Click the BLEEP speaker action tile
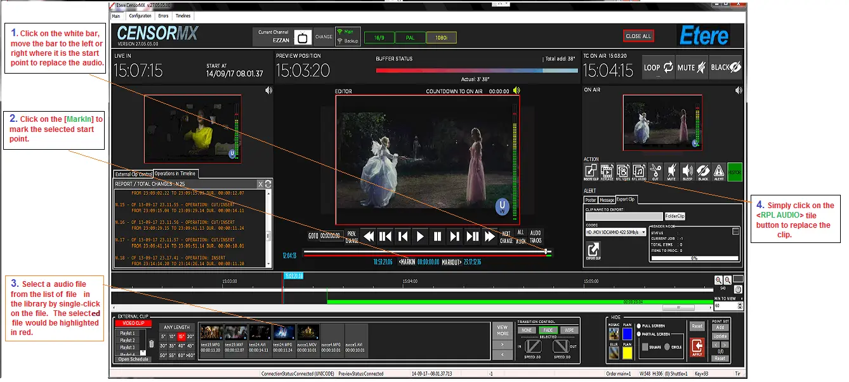The image size is (849, 382). coord(687,171)
